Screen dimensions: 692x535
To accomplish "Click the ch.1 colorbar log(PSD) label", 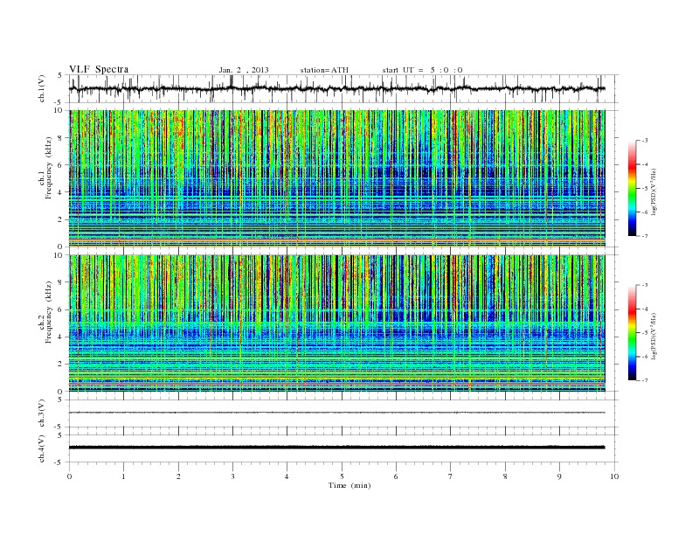I will click(654, 192).
